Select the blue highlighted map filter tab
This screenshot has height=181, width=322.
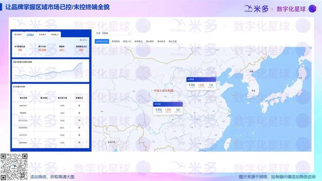[x=102, y=41]
